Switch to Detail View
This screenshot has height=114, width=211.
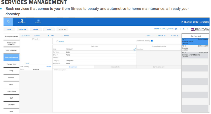[x=22, y=22]
